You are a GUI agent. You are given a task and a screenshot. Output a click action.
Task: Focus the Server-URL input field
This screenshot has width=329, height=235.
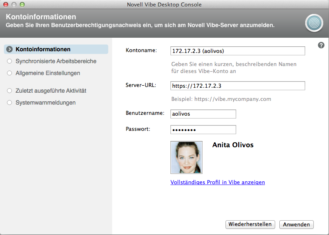coord(237,86)
